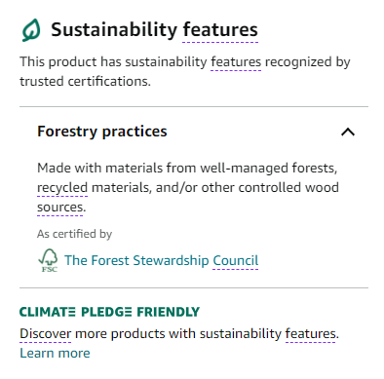Click the green leaf sustainability icon
The height and width of the screenshot is (379, 384).
[x=31, y=30]
